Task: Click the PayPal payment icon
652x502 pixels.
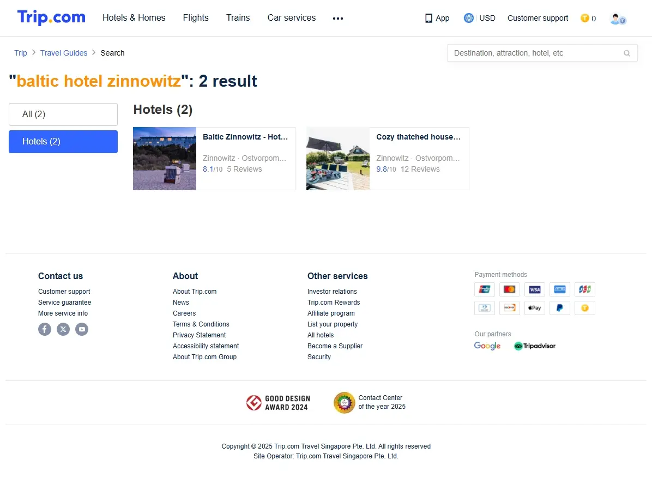Action: 560,308
